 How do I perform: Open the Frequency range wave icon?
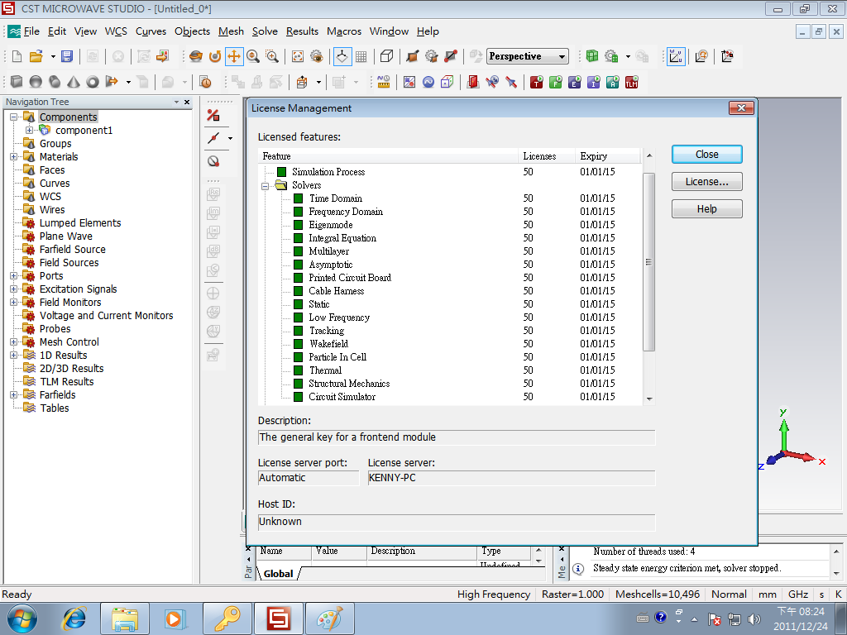click(428, 82)
